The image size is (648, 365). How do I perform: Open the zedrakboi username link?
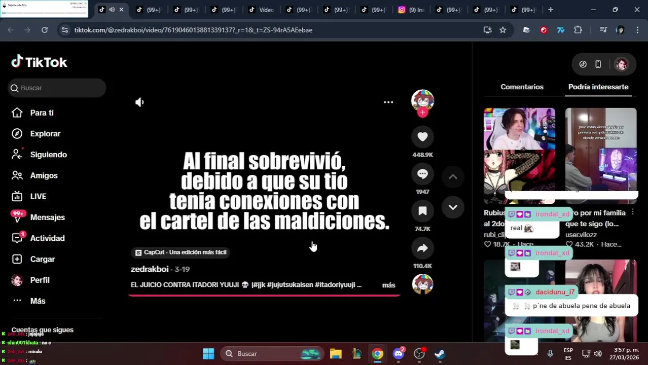pyautogui.click(x=150, y=269)
